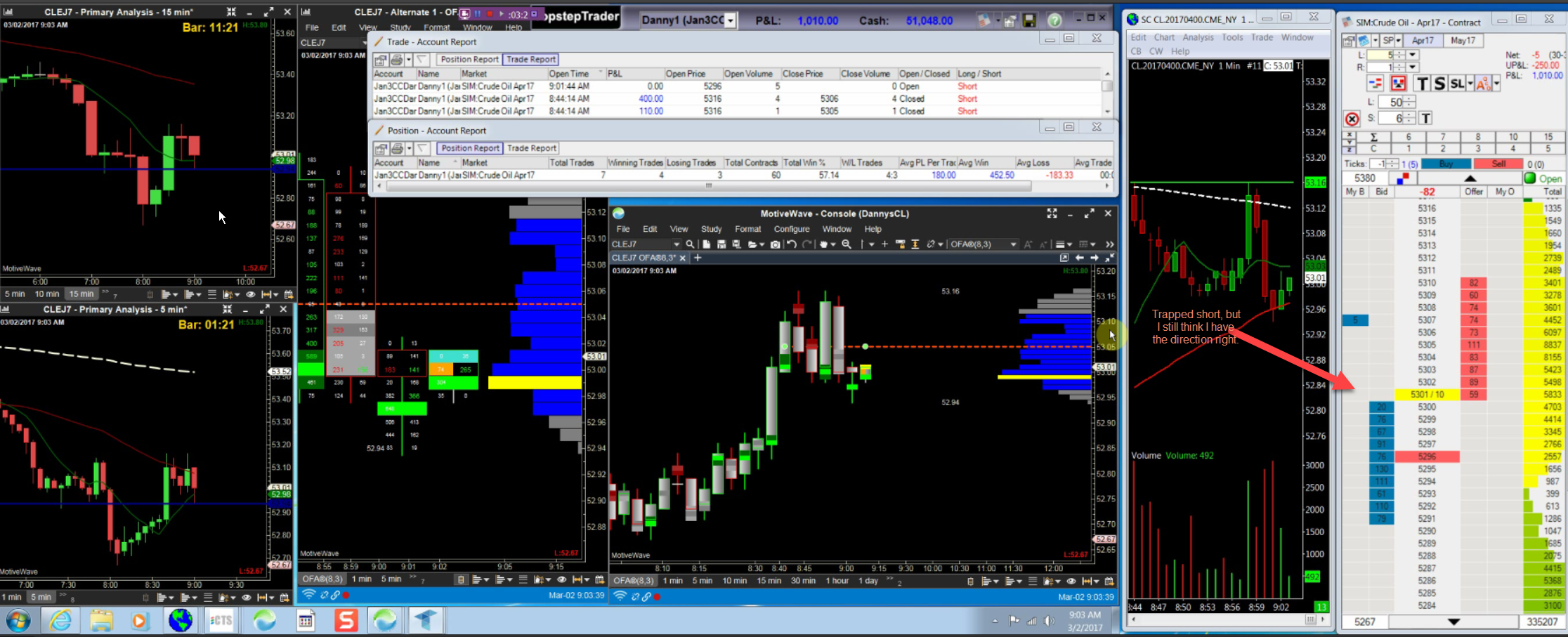The width and height of the screenshot is (1568, 637).
Task: Click the green help question mark in TopstepTrader bar
Action: pyautogui.click(x=1054, y=20)
